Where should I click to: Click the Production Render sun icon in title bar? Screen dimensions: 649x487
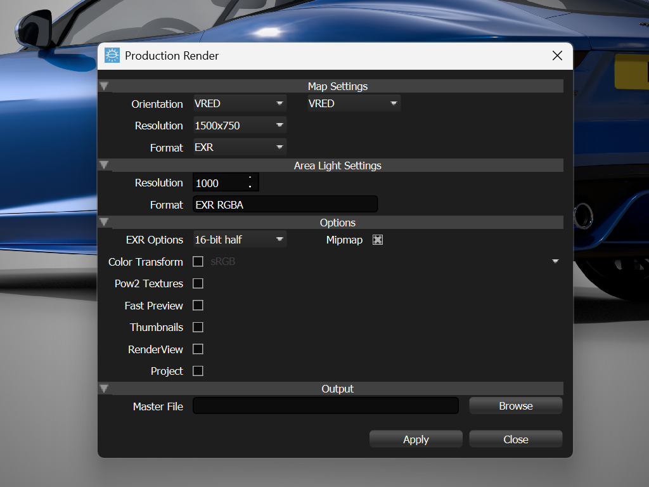click(x=113, y=56)
